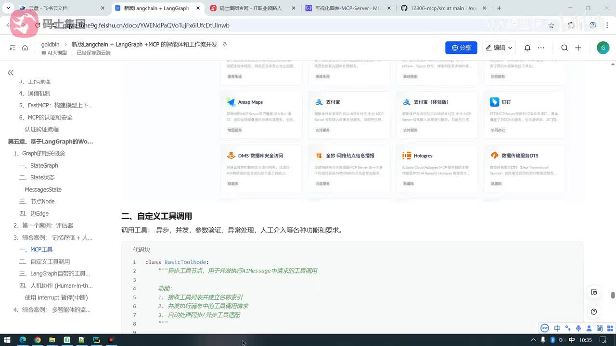
Task: Go to 自定义工具调用 outline entry
Action: pos(45,261)
